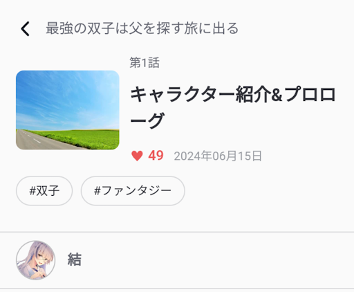Tap the hash symbol on the 双子 tag
This screenshot has width=354, height=292.
[32, 191]
